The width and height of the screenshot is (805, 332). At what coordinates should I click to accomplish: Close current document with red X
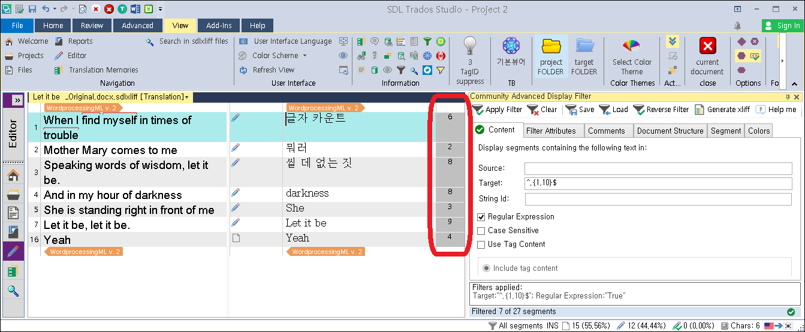(x=708, y=56)
